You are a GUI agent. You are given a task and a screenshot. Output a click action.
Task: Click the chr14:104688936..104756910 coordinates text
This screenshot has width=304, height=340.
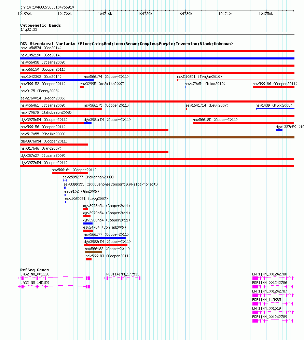click(x=47, y=7)
